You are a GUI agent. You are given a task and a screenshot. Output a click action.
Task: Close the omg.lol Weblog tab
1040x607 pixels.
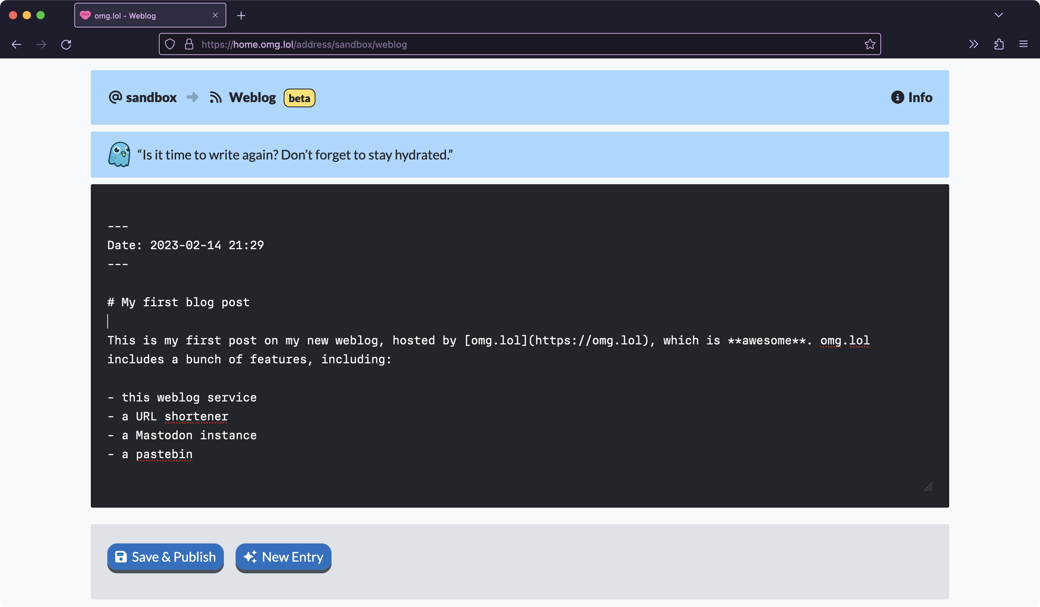point(215,15)
